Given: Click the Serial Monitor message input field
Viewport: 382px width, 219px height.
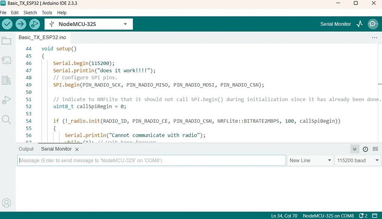Looking at the screenshot, I should [151, 161].
